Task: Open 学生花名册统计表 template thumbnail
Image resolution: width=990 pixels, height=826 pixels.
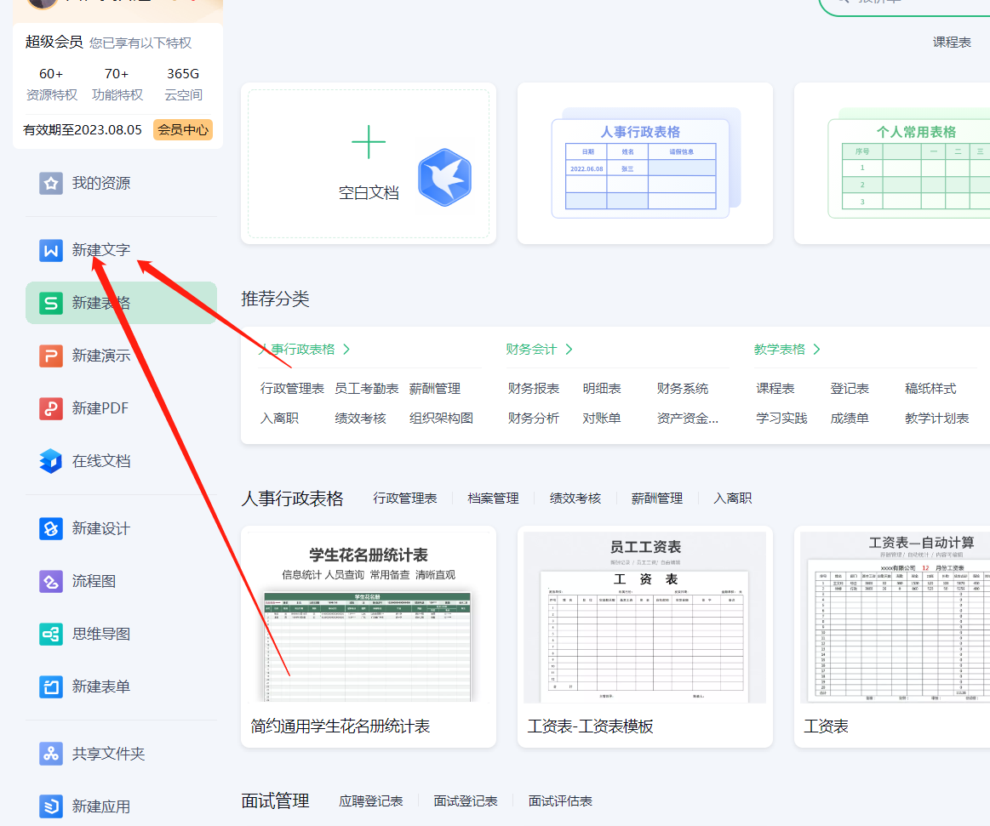Action: pyautogui.click(x=369, y=617)
